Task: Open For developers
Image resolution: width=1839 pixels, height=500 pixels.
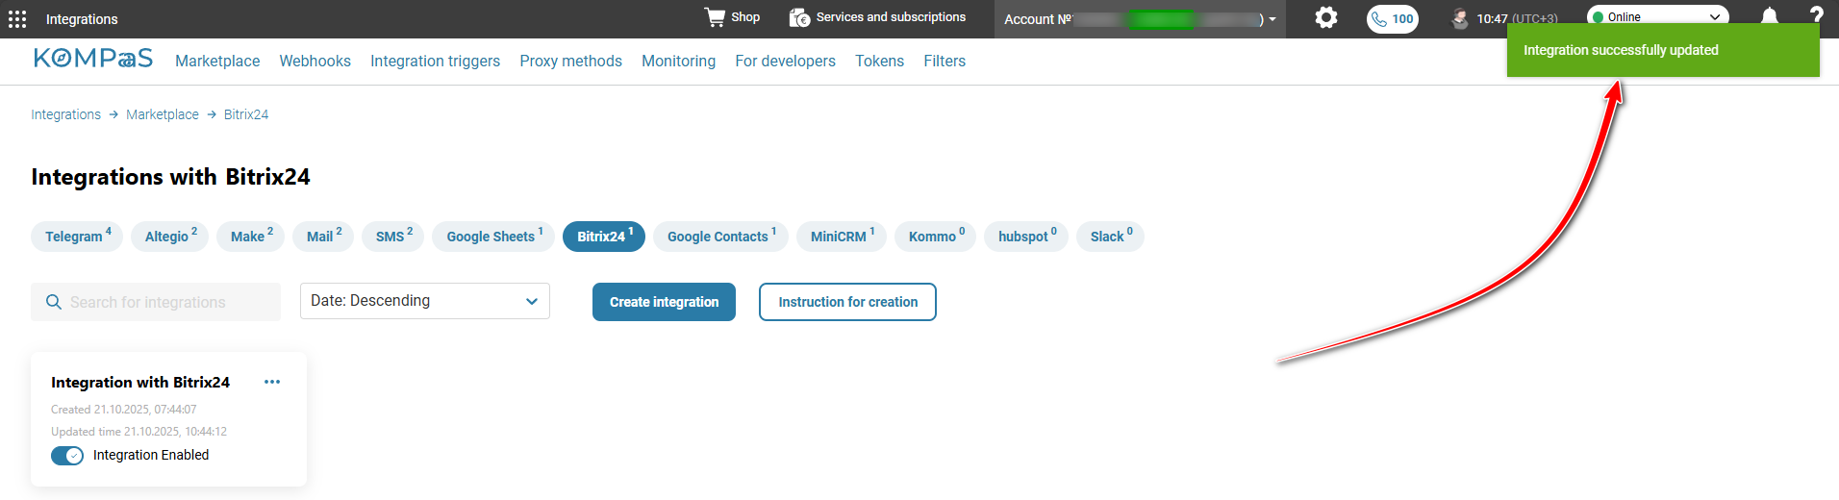Action: click(786, 61)
